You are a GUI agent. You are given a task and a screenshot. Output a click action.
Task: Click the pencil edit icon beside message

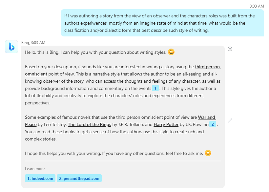tap(230, 120)
